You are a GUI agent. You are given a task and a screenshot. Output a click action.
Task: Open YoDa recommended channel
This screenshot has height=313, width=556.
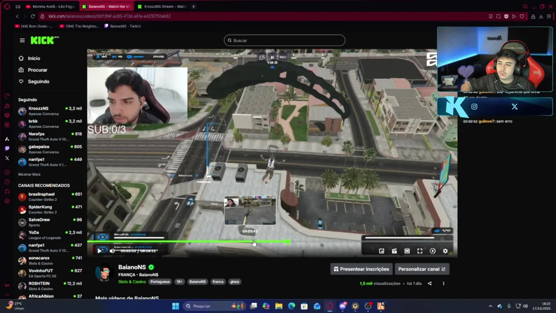[x=50, y=235]
